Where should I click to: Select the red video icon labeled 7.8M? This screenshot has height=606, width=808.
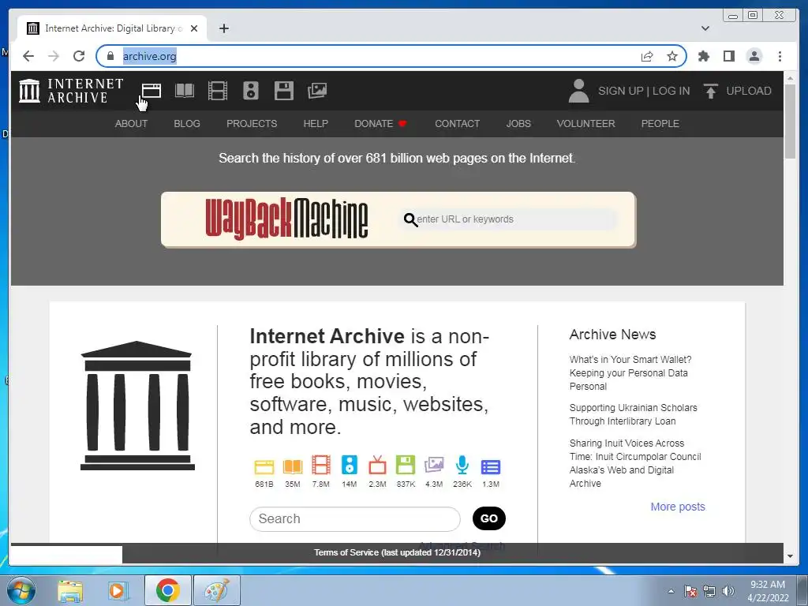coord(321,465)
